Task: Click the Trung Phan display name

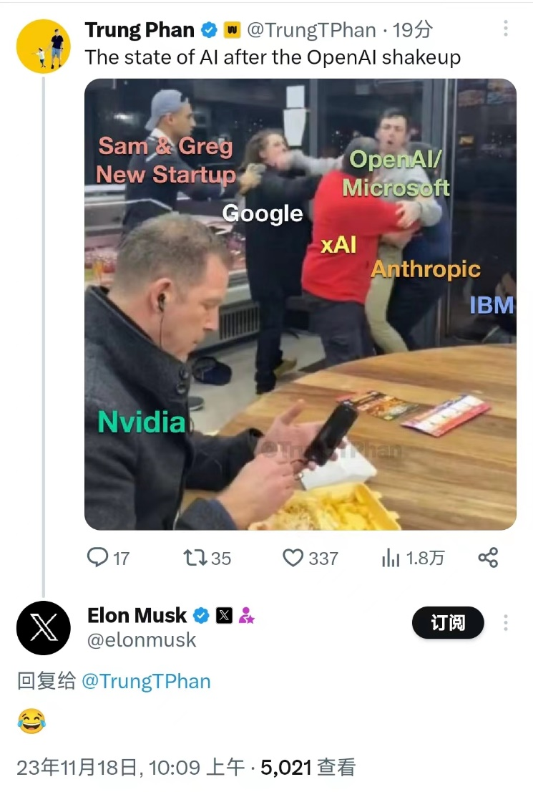Action: pyautogui.click(x=140, y=30)
